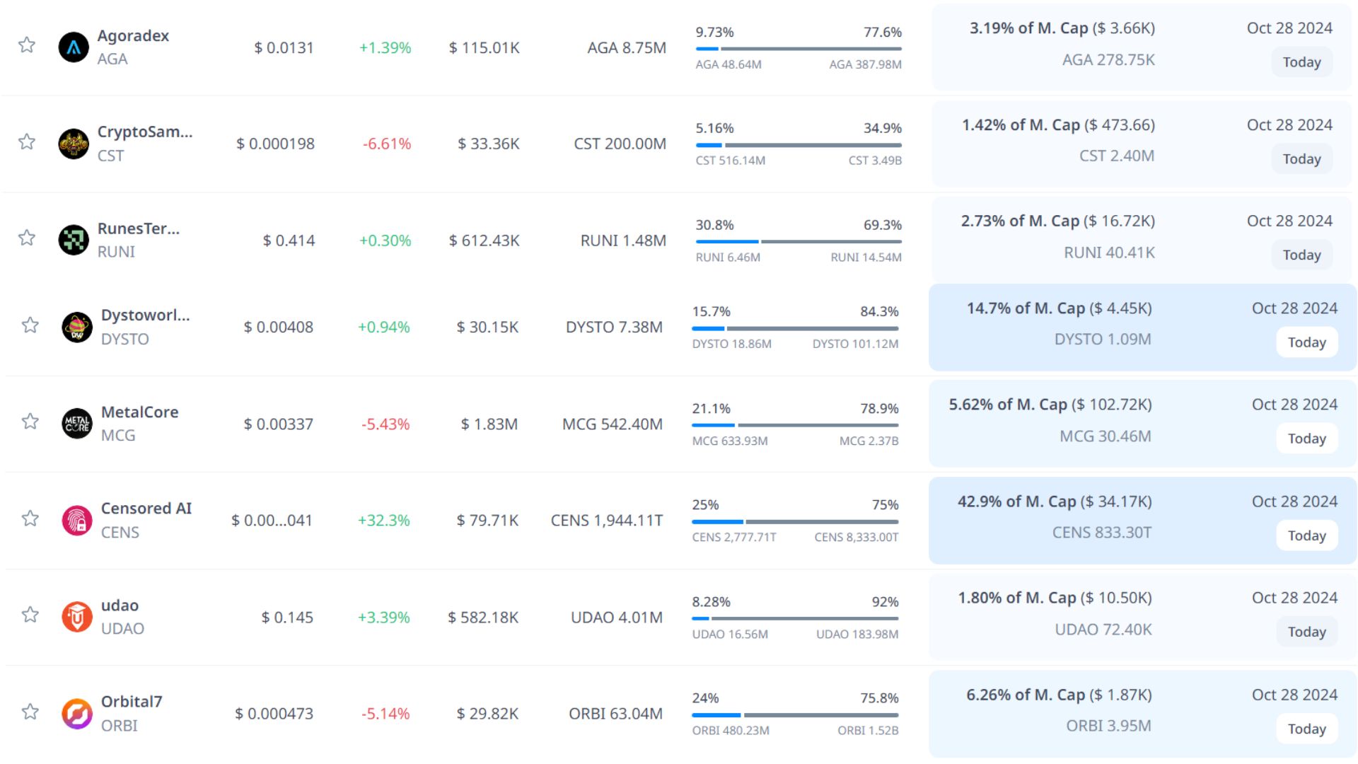Click the Today badge for Agoradex unlock
The width and height of the screenshot is (1358, 764).
pos(1301,62)
